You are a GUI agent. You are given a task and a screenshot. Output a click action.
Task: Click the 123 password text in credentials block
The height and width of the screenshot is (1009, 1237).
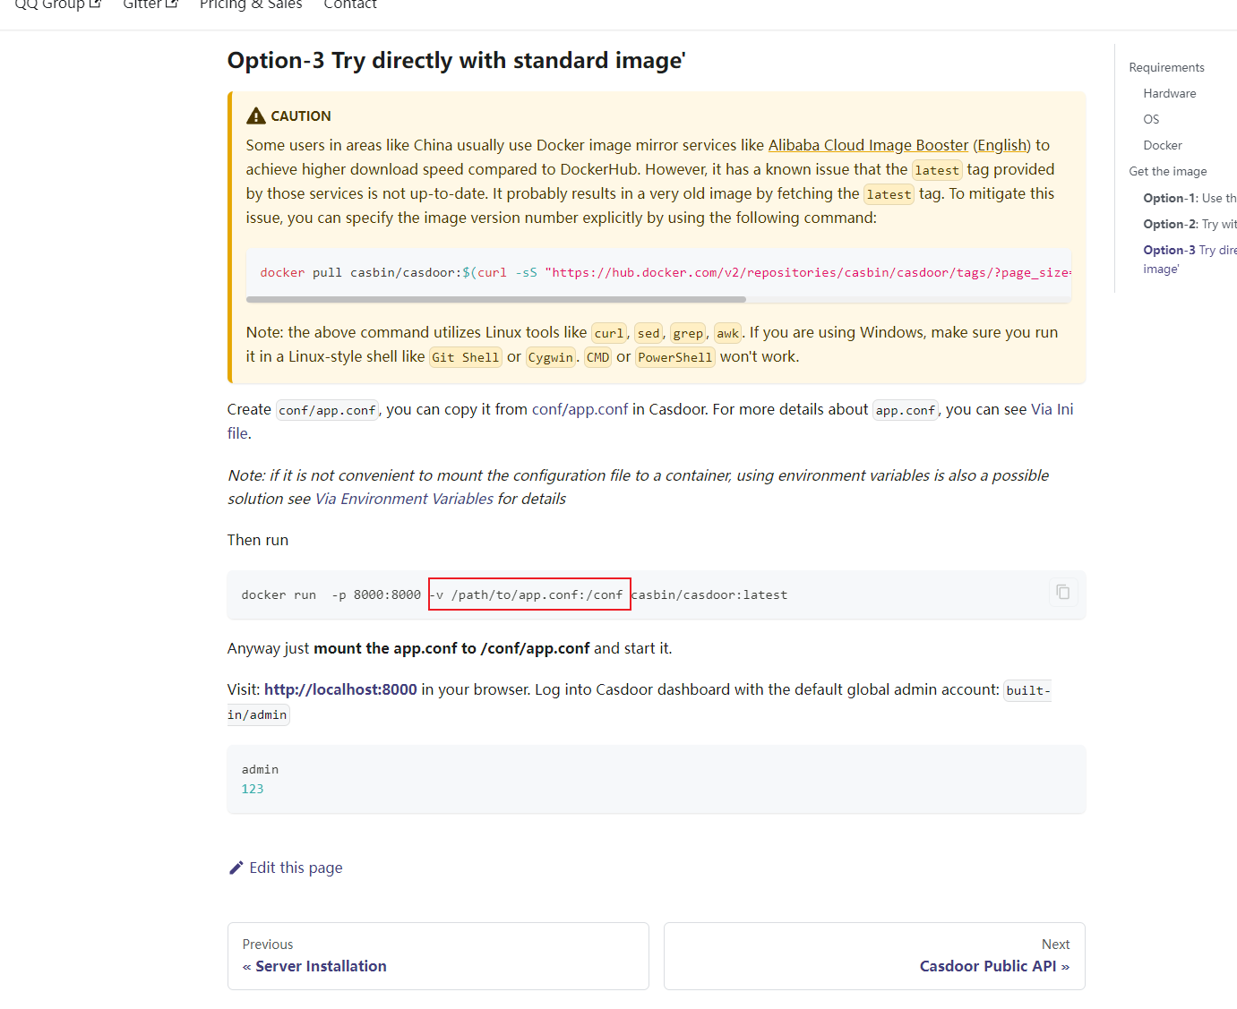pos(253,789)
